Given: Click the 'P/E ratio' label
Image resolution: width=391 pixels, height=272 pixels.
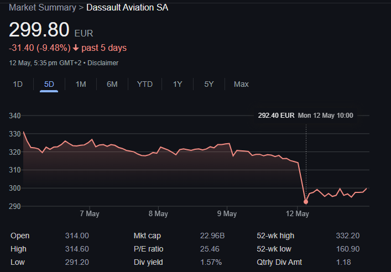Looking at the screenshot, I should 148,249.
